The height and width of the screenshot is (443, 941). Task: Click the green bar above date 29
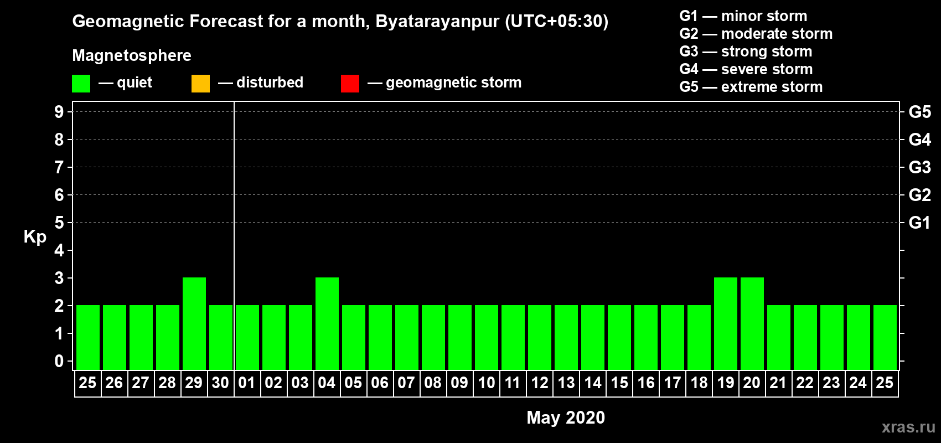coord(194,323)
